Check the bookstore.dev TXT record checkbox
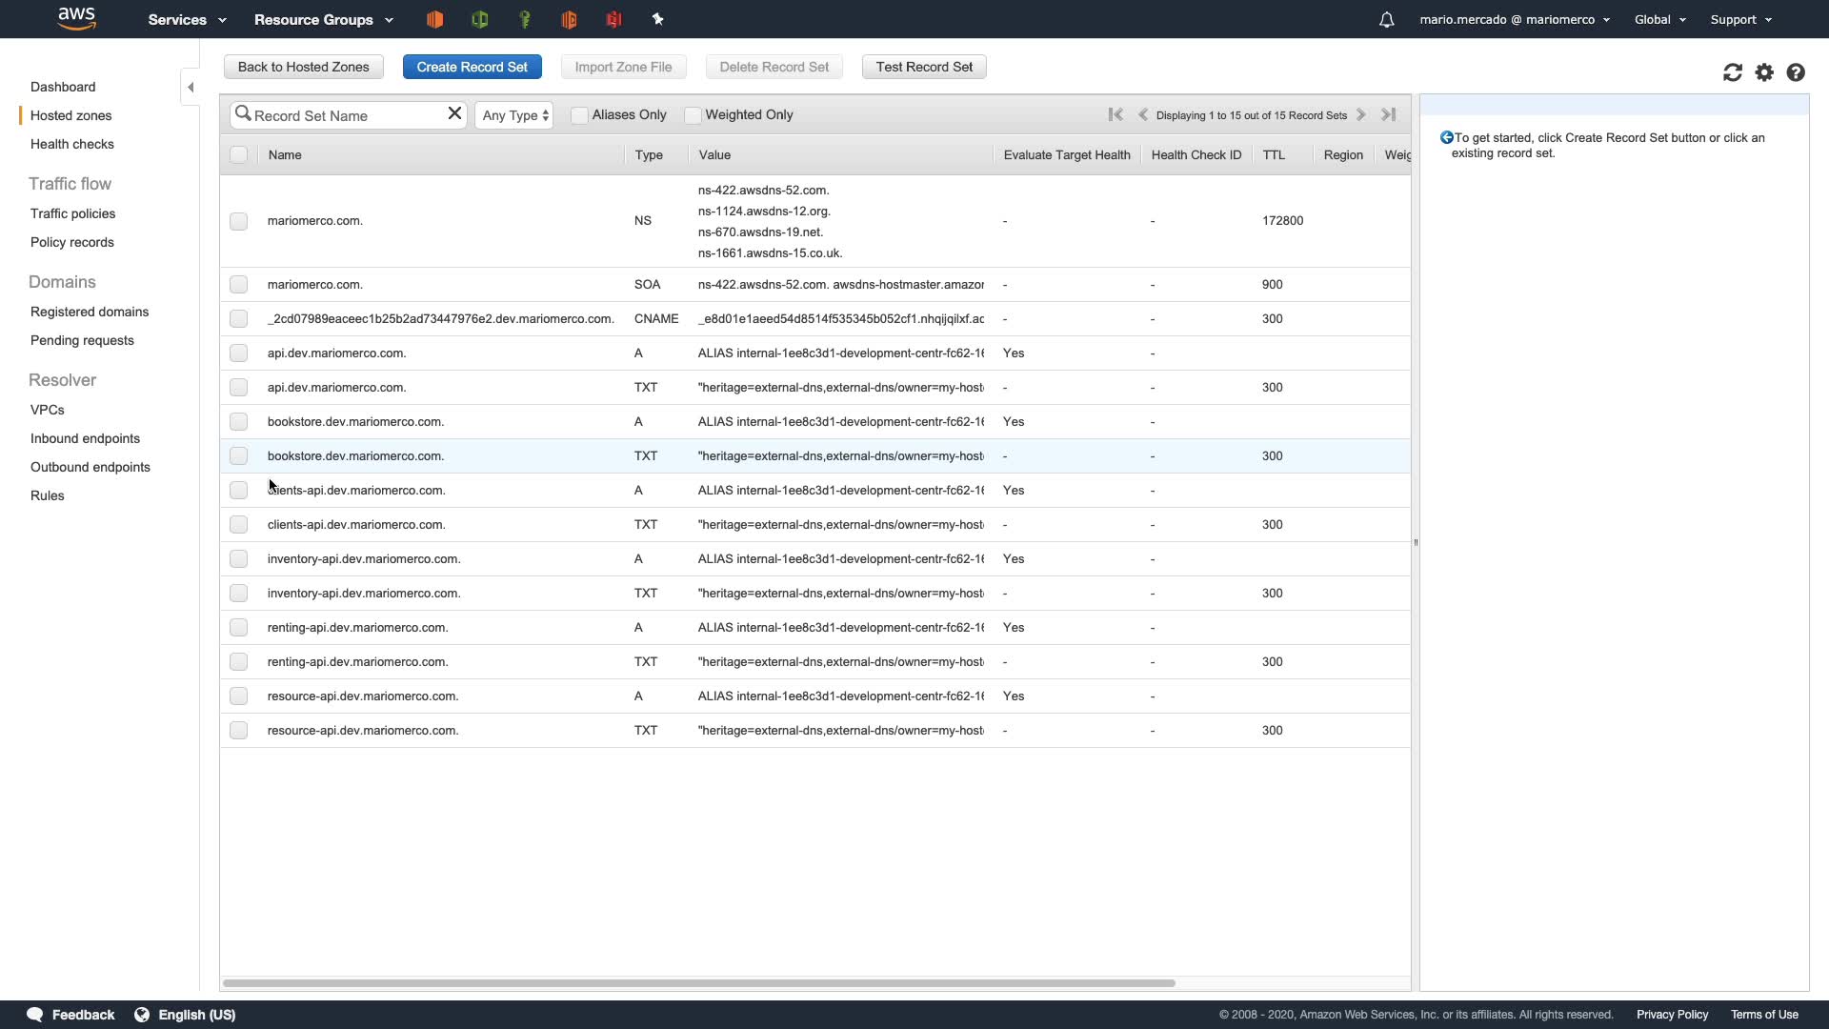 (x=238, y=456)
